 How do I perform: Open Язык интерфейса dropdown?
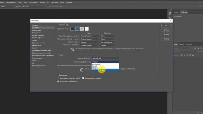pyautogui.click(x=105, y=58)
